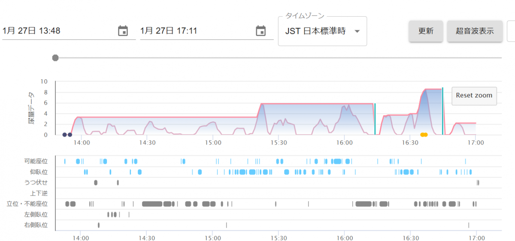Click the first dark blue dot before 14:00

(64, 135)
